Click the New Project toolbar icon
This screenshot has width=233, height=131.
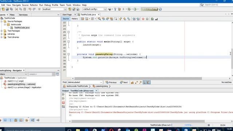3,9
